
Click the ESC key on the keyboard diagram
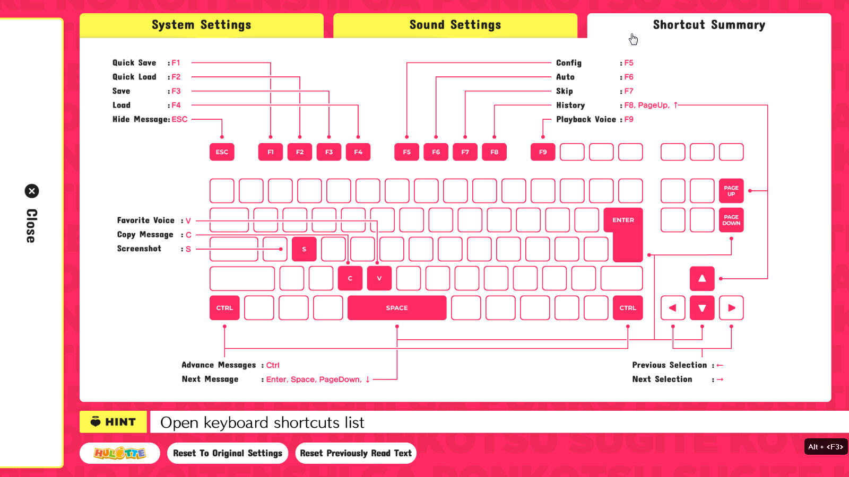[222, 152]
